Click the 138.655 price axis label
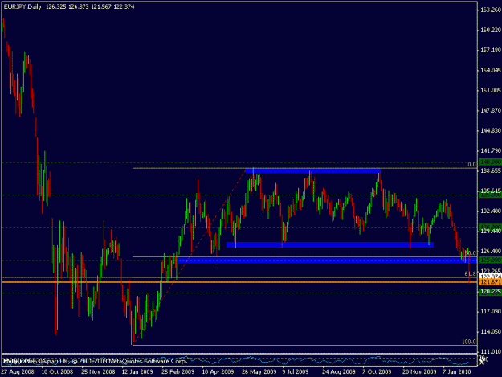 (491, 170)
